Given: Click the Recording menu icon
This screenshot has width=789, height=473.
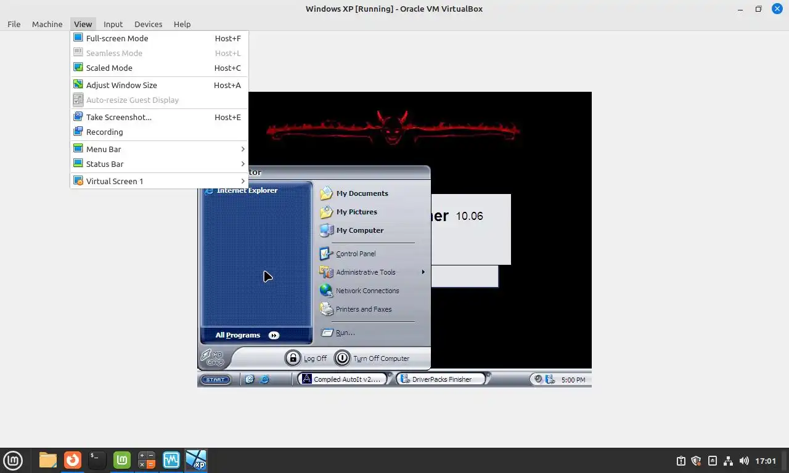Looking at the screenshot, I should click(78, 132).
